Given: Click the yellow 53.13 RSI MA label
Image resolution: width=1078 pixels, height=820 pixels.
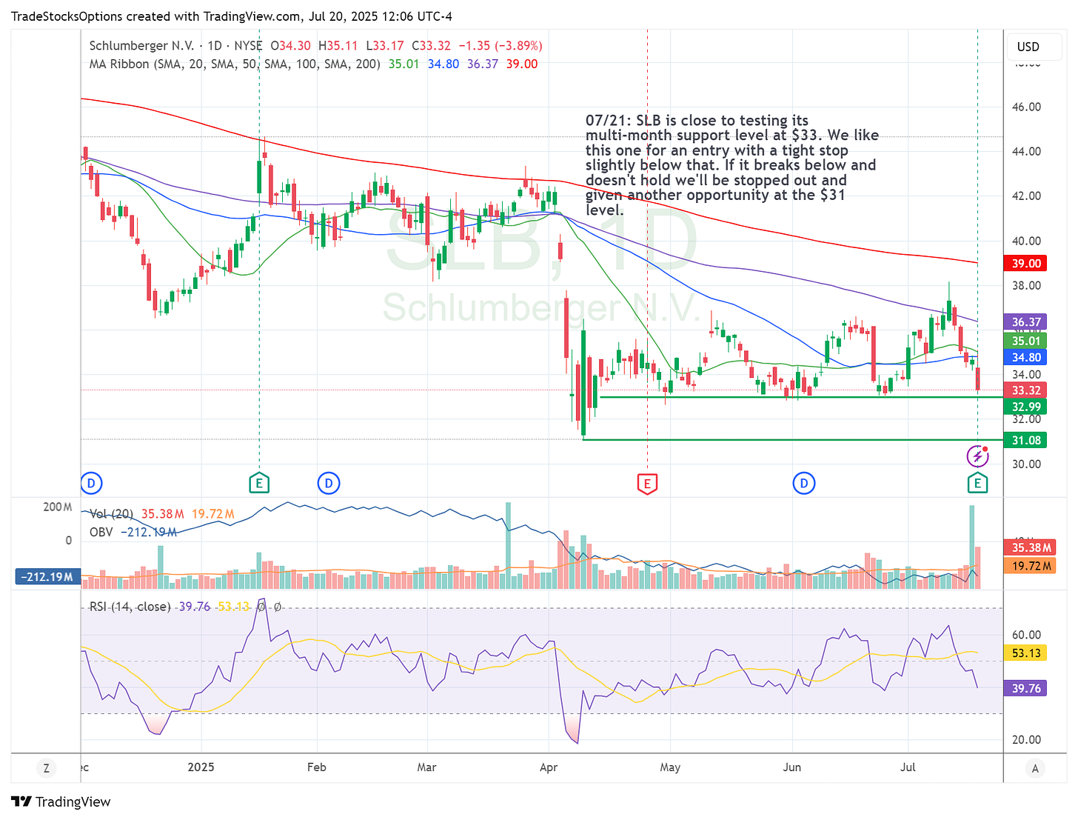Looking at the screenshot, I should pos(1025,653).
